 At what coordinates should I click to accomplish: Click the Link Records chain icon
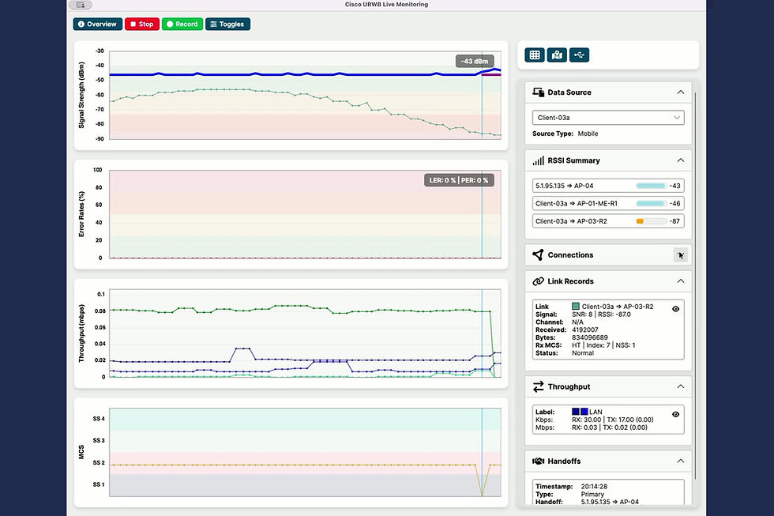pyautogui.click(x=538, y=281)
